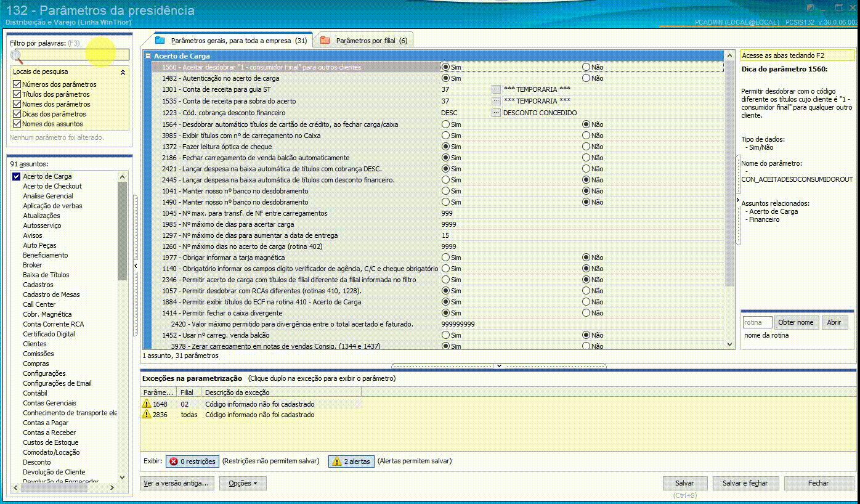Collapse the right tip panel with the arrow
Screen dimensions: 860x504
738,200
